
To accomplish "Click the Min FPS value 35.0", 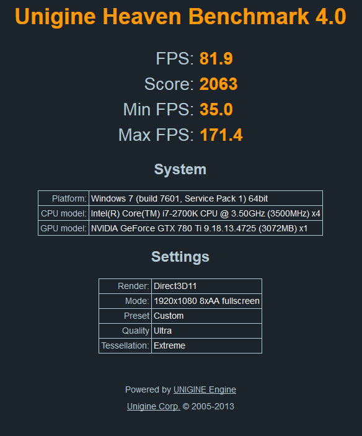I will pyautogui.click(x=216, y=109).
